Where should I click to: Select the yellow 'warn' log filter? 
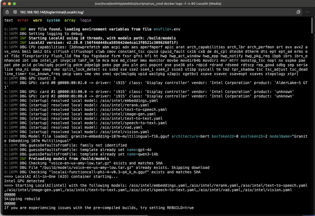pyautogui.click(x=37, y=20)
